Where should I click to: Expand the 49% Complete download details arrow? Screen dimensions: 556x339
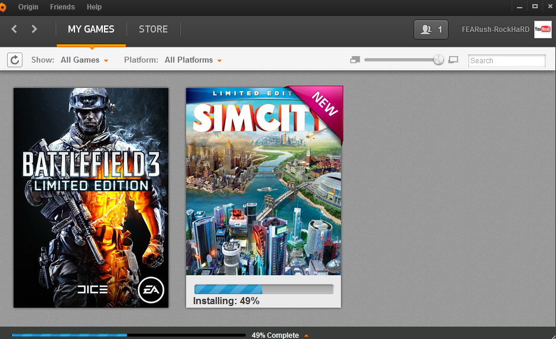pyautogui.click(x=307, y=335)
